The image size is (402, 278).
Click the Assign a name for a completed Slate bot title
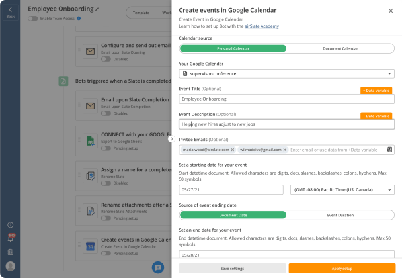pos(136,169)
